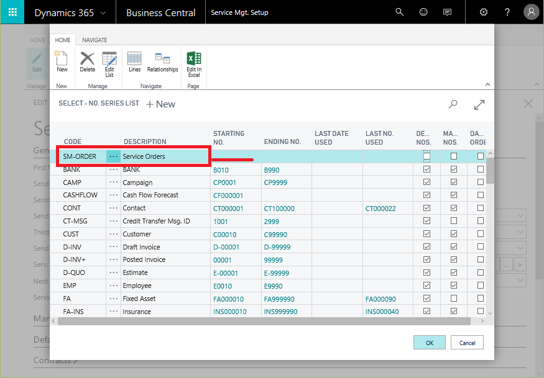Click last number used FA000090
The height and width of the screenshot is (378, 544).
point(380,299)
